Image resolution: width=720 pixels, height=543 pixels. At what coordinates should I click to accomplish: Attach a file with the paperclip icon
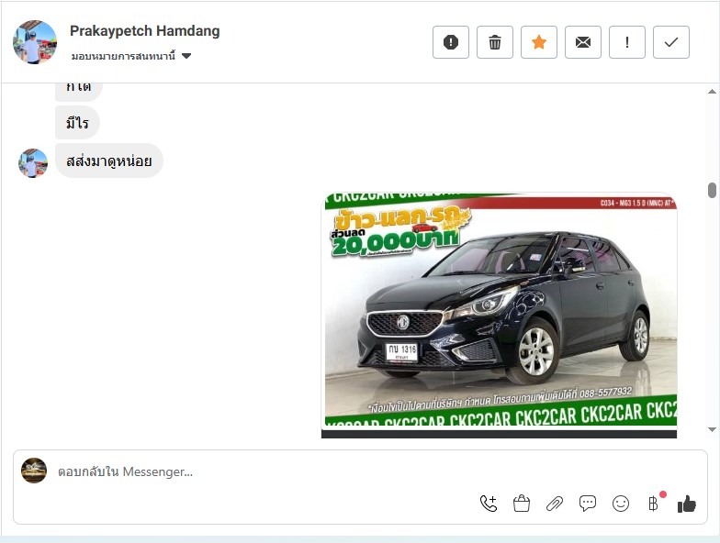[x=555, y=504]
